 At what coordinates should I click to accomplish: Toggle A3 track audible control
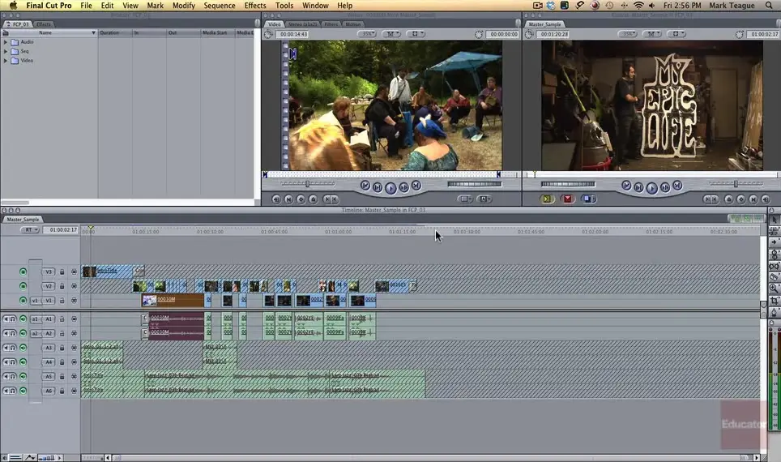point(23,348)
